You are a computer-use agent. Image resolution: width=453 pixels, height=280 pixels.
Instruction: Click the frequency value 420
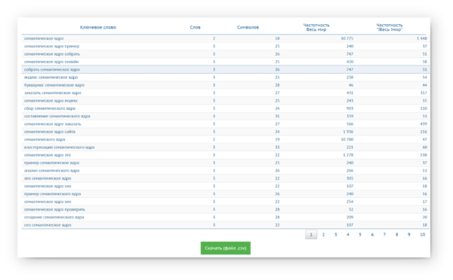[350, 62]
